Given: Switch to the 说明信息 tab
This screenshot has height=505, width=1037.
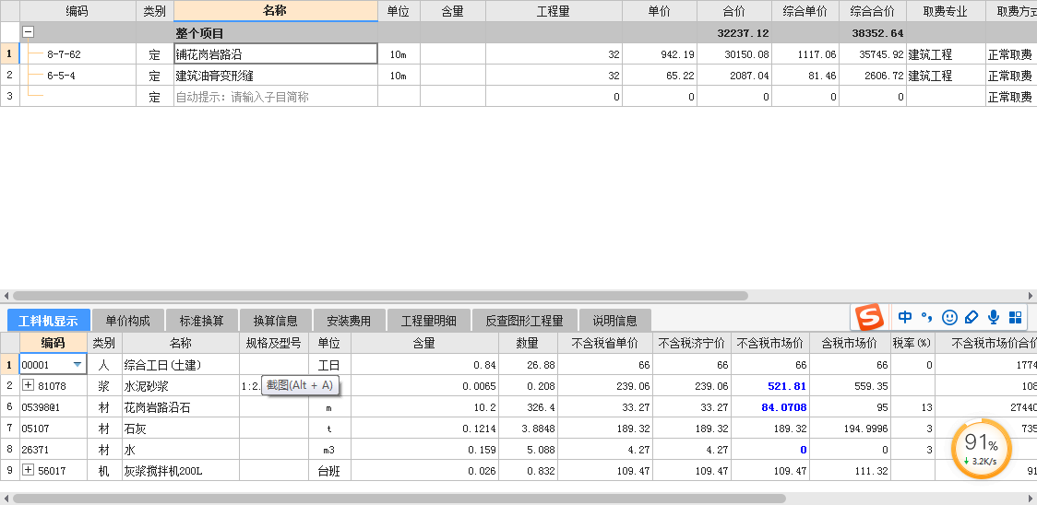Looking at the screenshot, I should coord(615,321).
